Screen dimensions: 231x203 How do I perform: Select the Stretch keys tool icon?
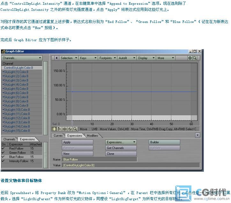point(65,129)
